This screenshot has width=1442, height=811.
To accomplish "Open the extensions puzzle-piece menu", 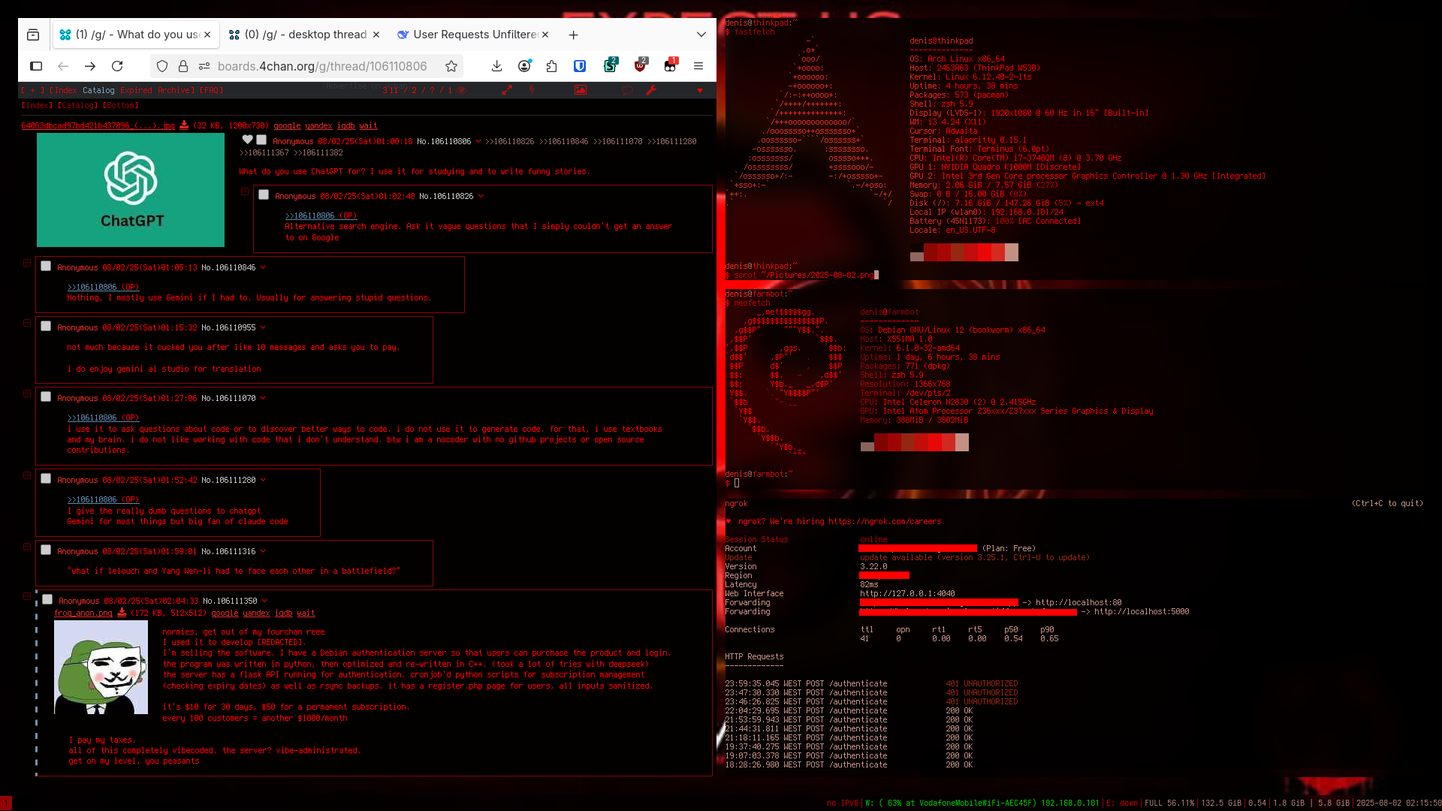I will tap(552, 66).
